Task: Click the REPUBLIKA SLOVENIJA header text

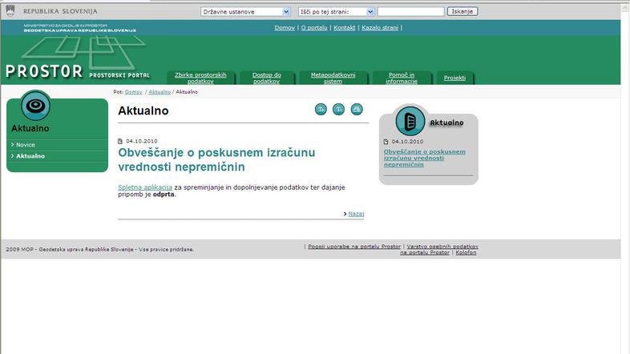Action: click(60, 11)
